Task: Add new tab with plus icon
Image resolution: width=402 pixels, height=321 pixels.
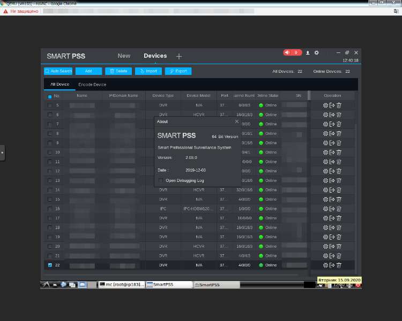Action: (x=179, y=56)
